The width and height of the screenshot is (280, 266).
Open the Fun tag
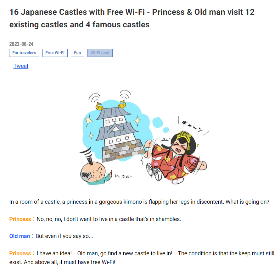(x=77, y=53)
